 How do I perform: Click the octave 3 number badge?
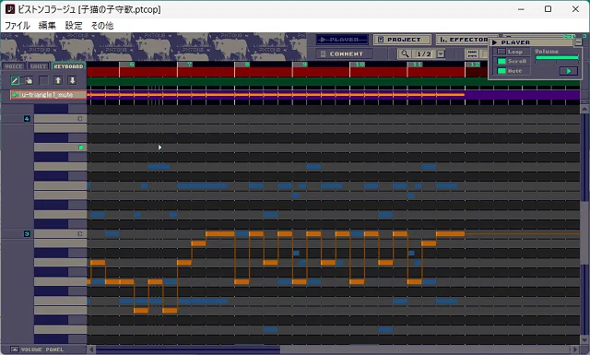tap(27, 234)
